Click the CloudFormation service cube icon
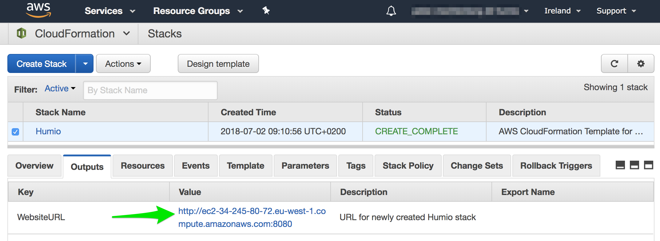This screenshot has width=660, height=241. click(x=22, y=33)
